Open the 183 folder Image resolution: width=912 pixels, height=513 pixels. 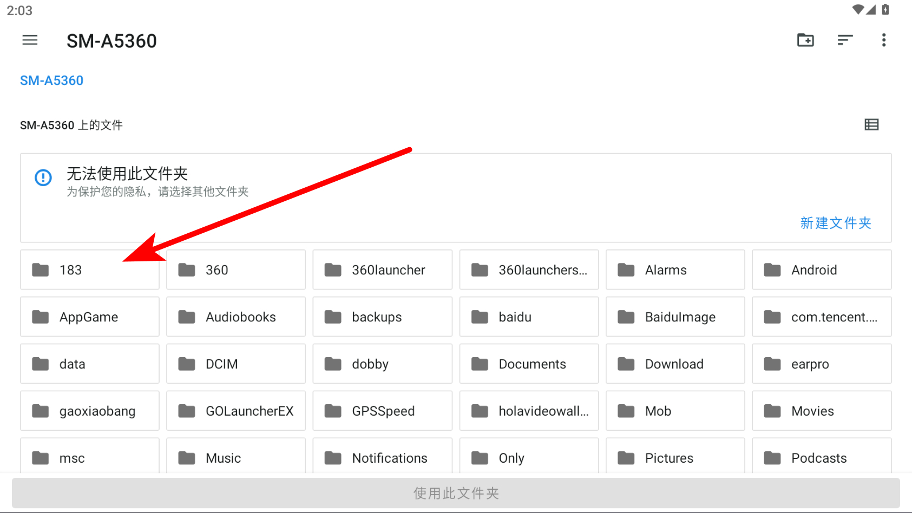point(90,269)
